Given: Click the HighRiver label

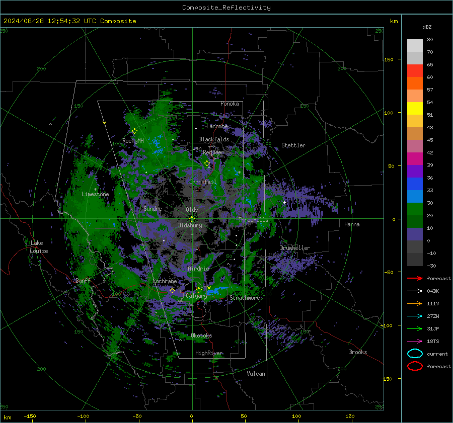Looking at the screenshot, I should [x=209, y=353].
